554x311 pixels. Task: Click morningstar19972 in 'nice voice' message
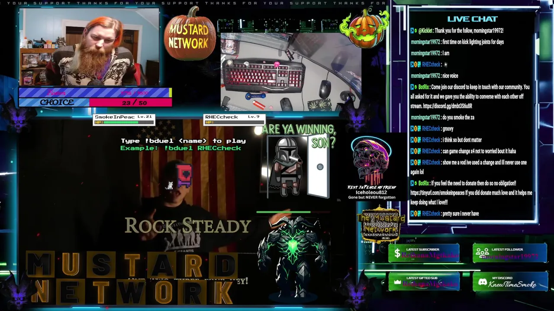pos(425,76)
